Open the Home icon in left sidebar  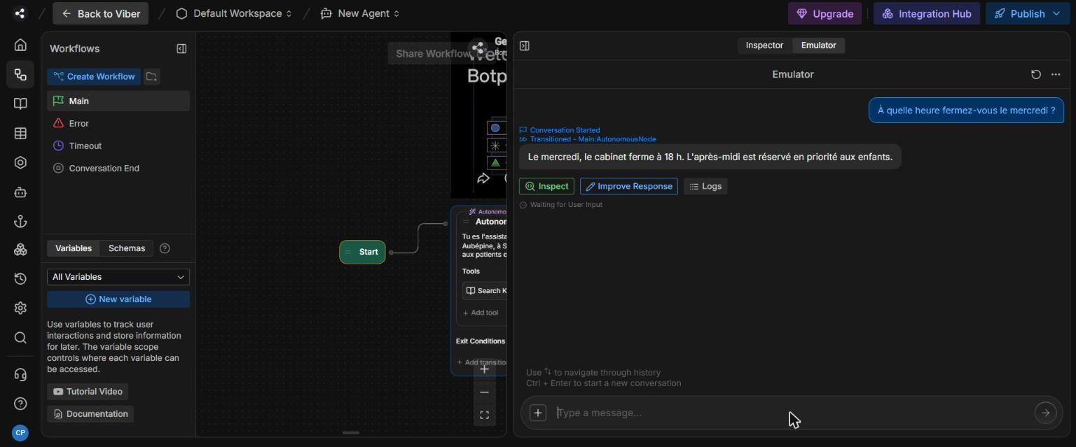click(x=20, y=45)
